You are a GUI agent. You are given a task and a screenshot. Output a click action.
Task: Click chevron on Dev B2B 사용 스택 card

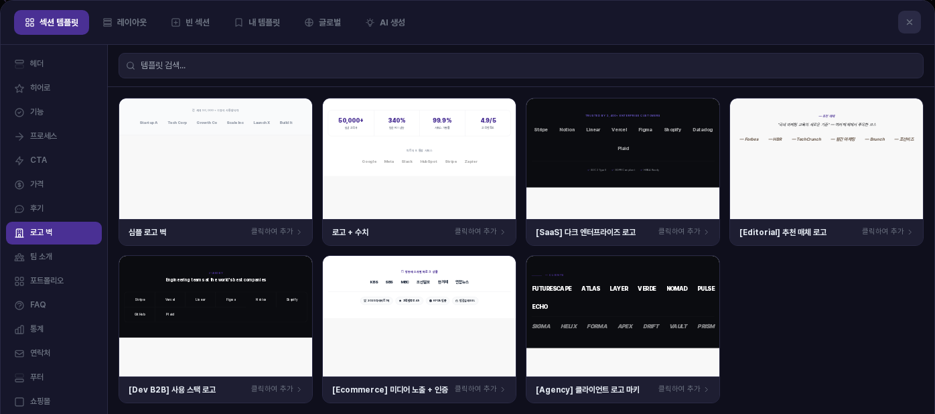tap(299, 390)
